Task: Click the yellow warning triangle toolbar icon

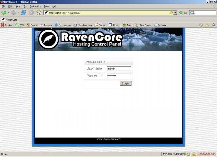Action: (x=207, y=25)
